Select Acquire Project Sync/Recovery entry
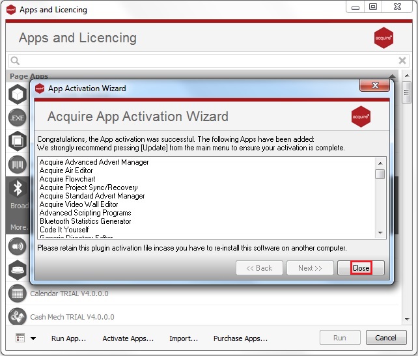The image size is (418, 356). pos(89,187)
